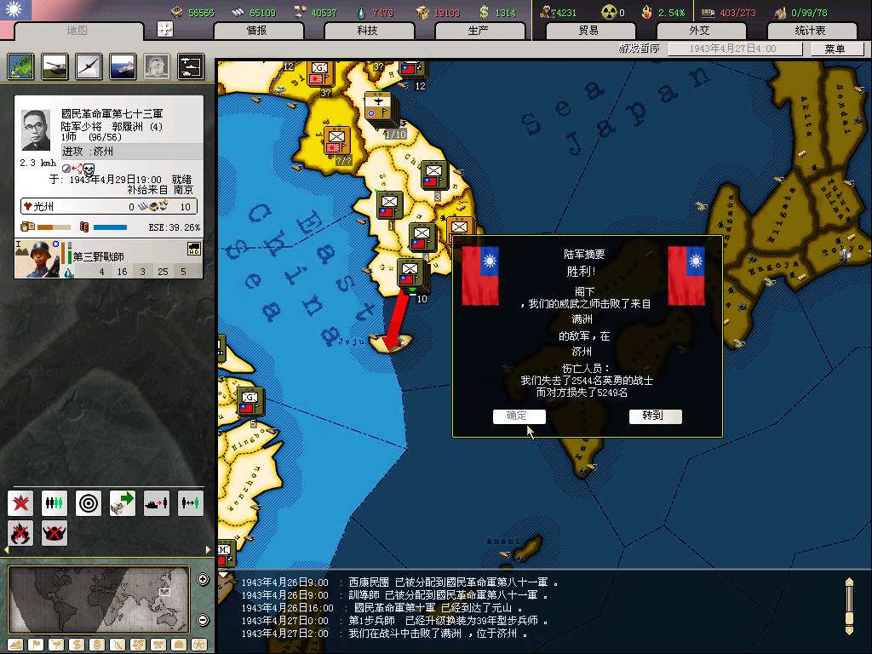Click 转到 to go to battle location

(655, 416)
